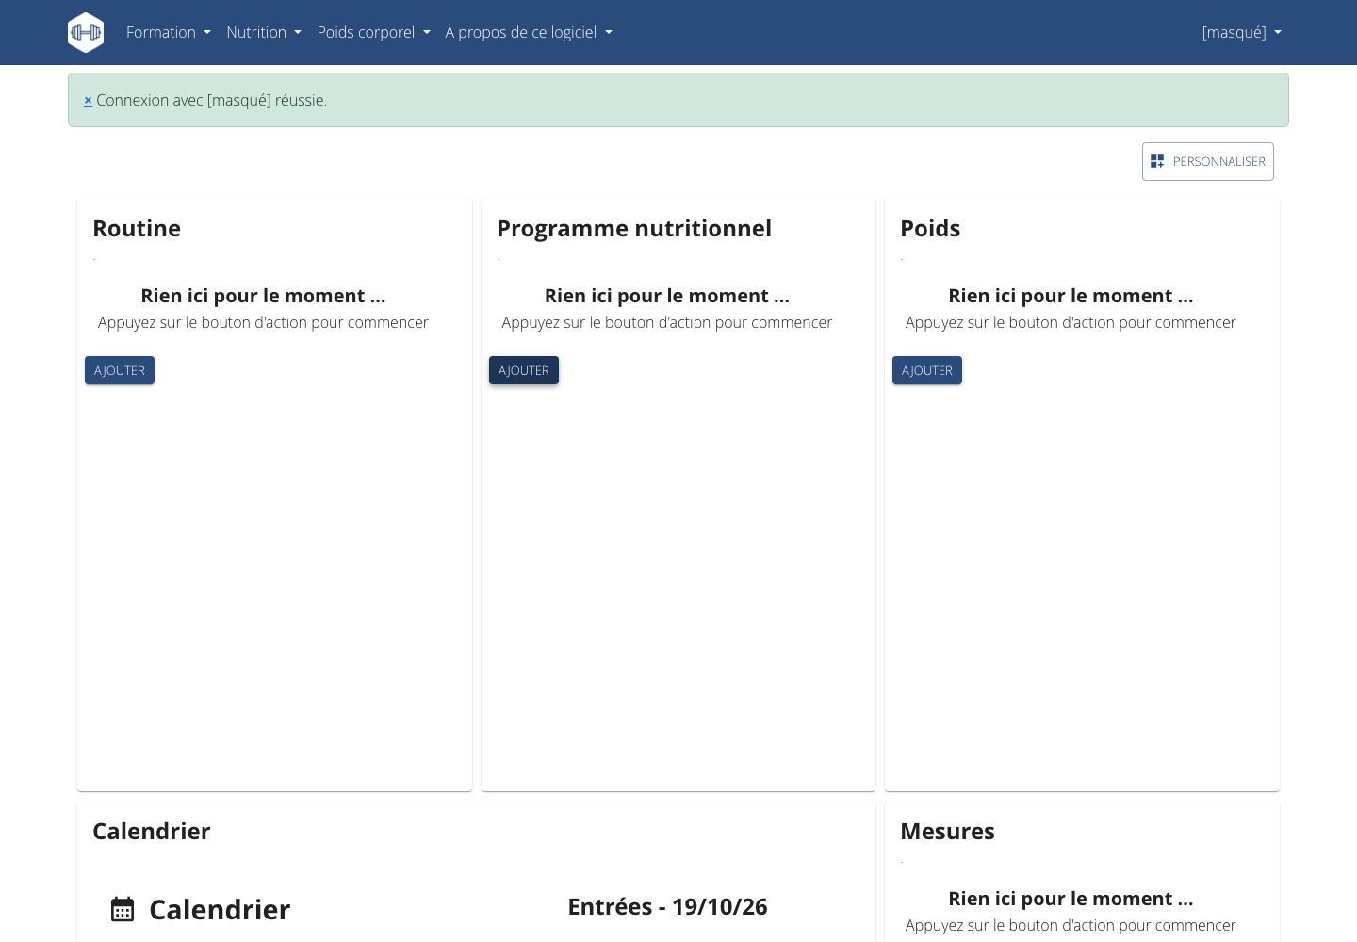1357x942 pixels.
Task: Click the Routine card heading
Action: coord(137,229)
